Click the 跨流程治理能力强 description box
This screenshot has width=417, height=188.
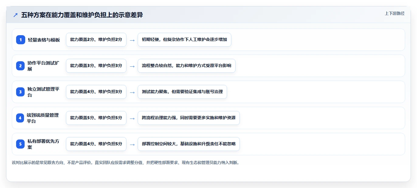pyautogui.click(x=189, y=118)
